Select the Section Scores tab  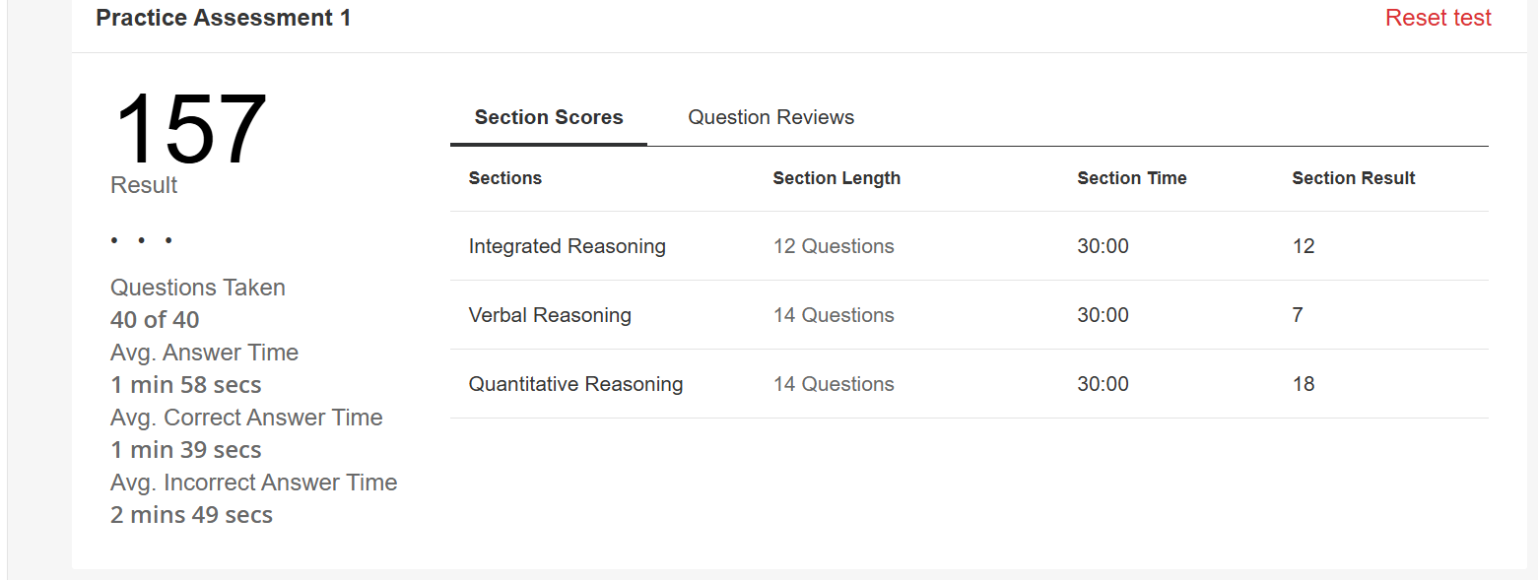549,117
